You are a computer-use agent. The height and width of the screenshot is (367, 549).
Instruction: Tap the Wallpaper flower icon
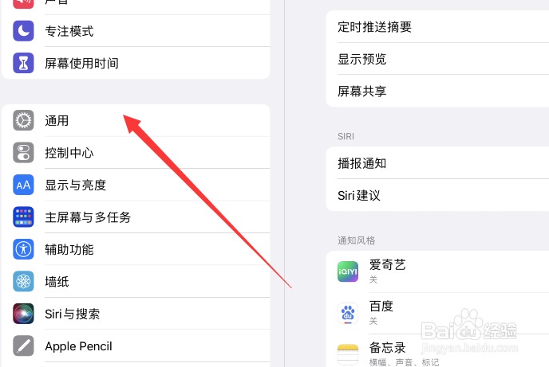coord(23,281)
